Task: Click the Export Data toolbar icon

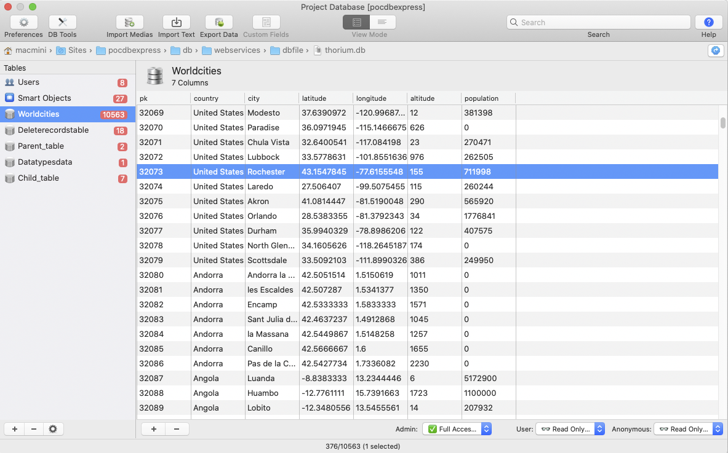Action: 218,22
